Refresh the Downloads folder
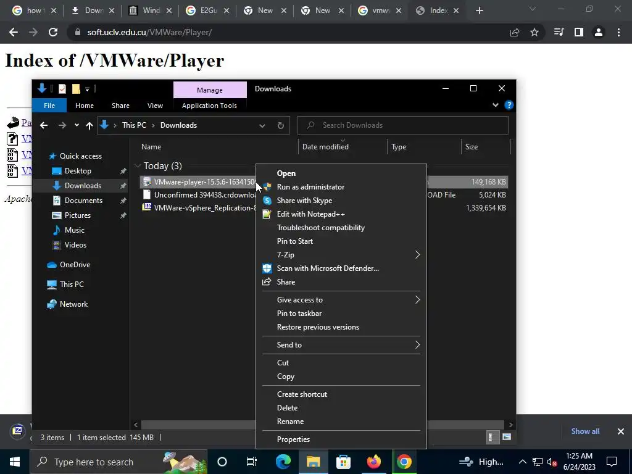Screen dimensions: 632x474 [x=281, y=125]
